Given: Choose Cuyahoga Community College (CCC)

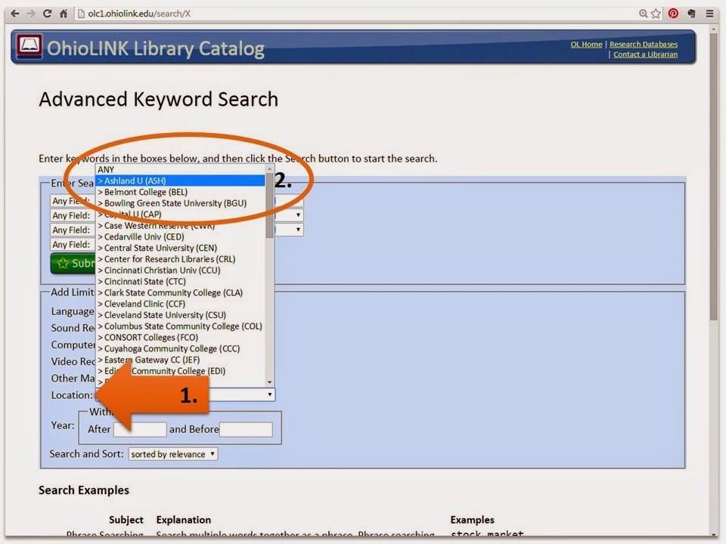Looking at the screenshot, I should click(x=180, y=349).
